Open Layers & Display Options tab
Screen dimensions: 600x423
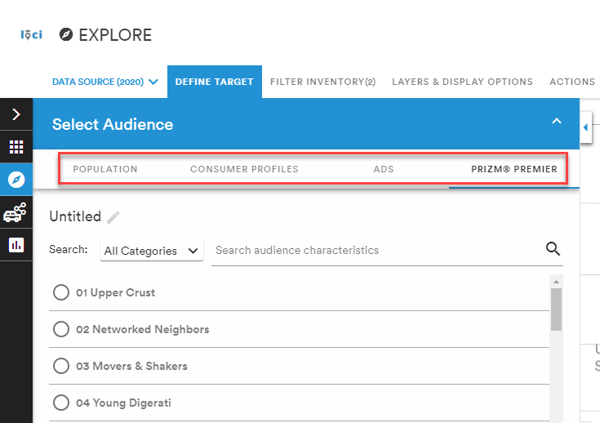(462, 82)
